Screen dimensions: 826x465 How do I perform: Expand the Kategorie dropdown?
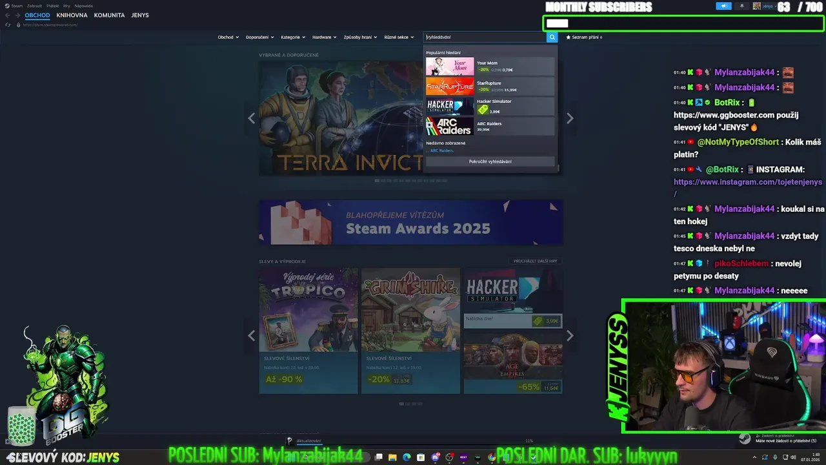[x=293, y=37]
